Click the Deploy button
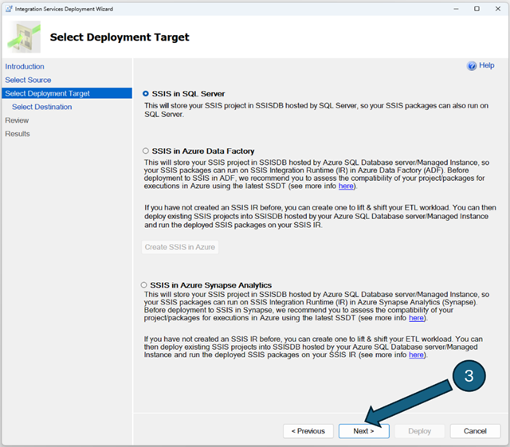The width and height of the screenshot is (510, 447). tap(420, 431)
